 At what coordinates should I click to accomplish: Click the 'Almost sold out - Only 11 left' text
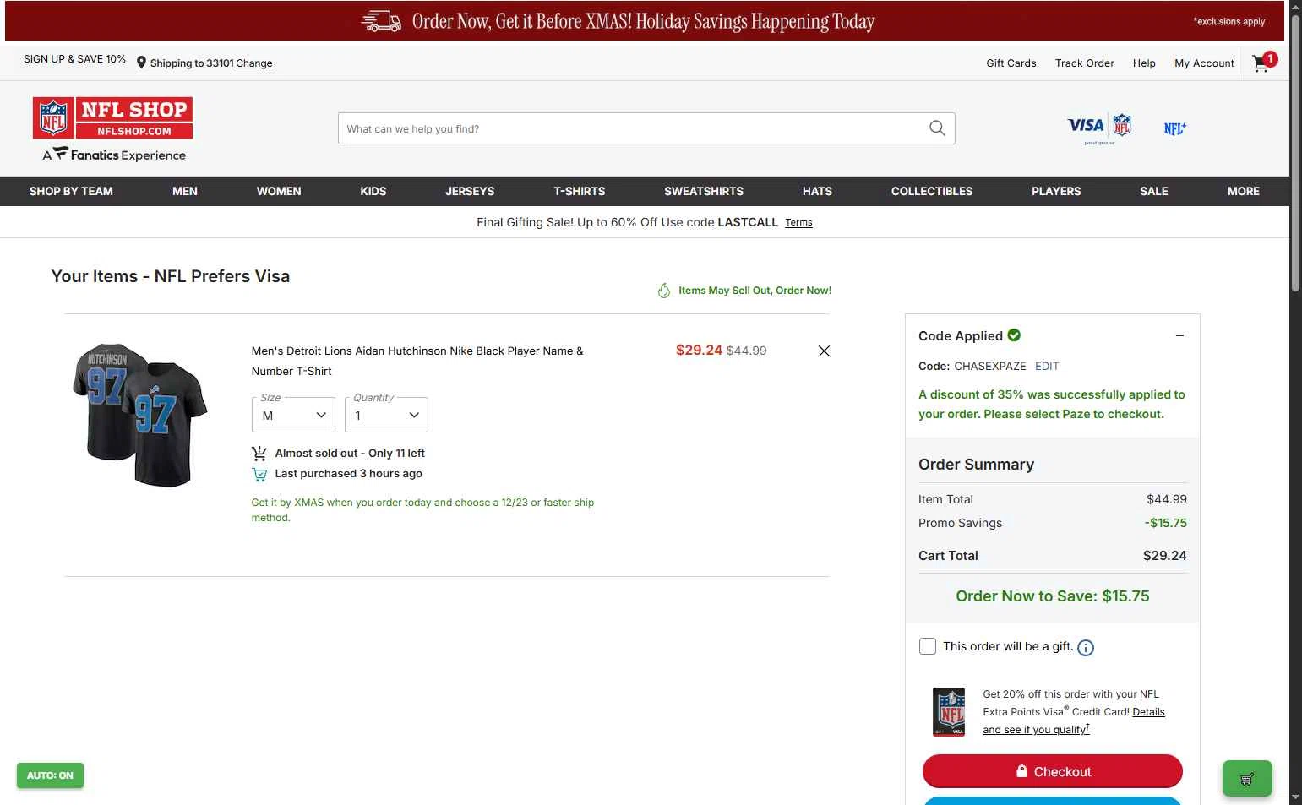pyautogui.click(x=350, y=454)
